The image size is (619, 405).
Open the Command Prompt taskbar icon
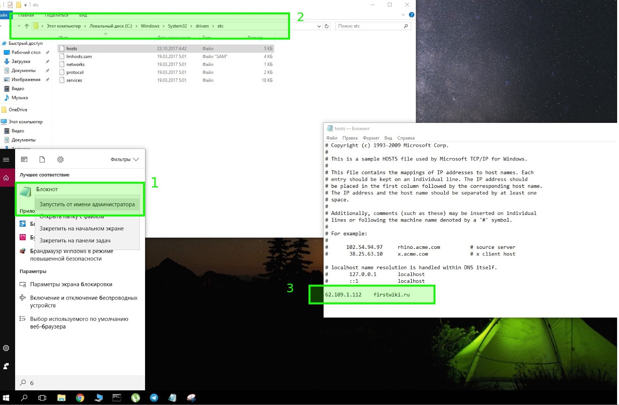coord(117,398)
